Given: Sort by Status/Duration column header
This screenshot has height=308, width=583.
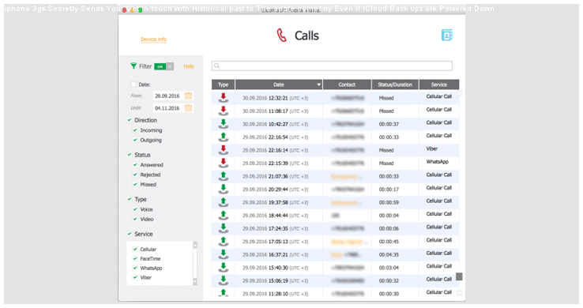Looking at the screenshot, I should click(395, 85).
